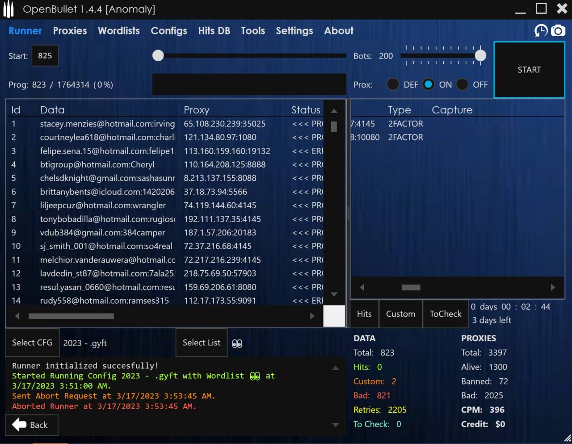Select the ON proxy mode radio button
The image size is (572, 444).
pyautogui.click(x=428, y=84)
